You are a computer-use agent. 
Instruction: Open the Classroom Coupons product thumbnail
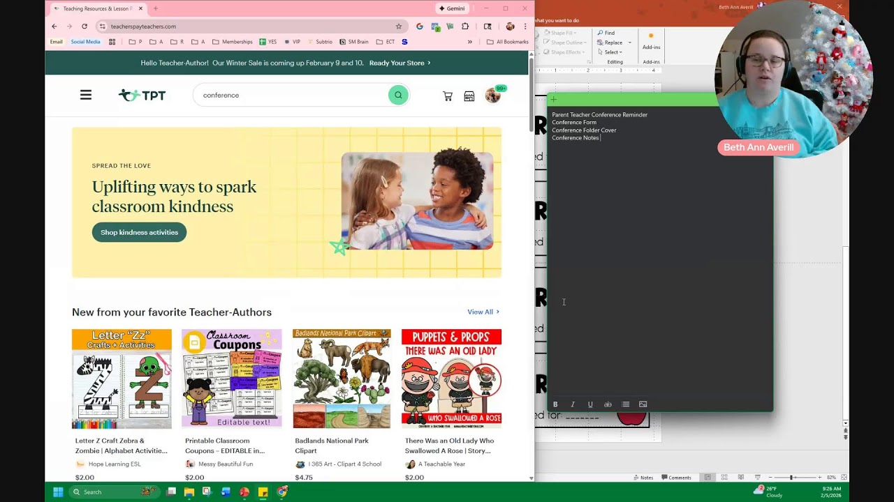pos(232,379)
